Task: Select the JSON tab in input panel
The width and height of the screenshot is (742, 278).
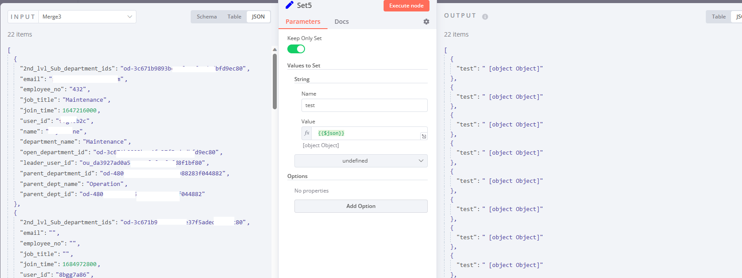Action: pos(258,17)
